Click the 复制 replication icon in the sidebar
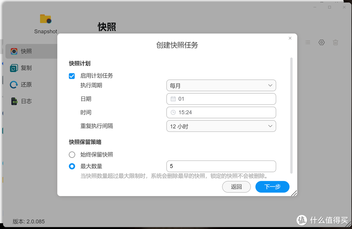Viewport: 352px width, 229px height. (x=13, y=68)
